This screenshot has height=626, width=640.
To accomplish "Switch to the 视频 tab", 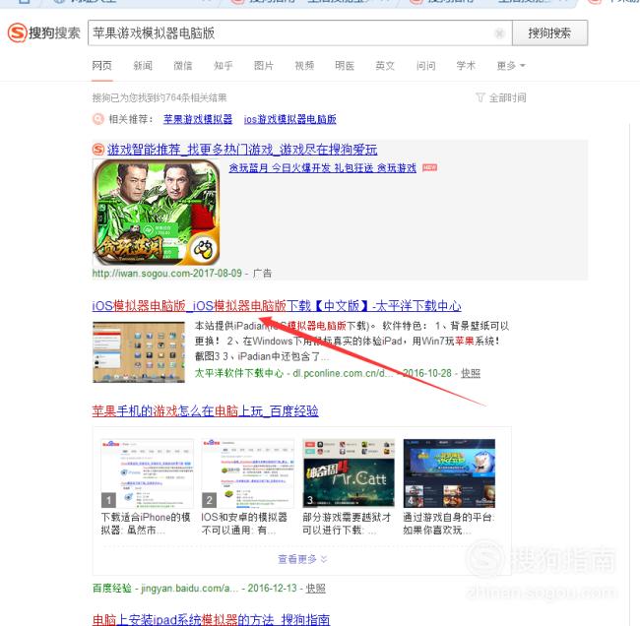I will [304, 66].
